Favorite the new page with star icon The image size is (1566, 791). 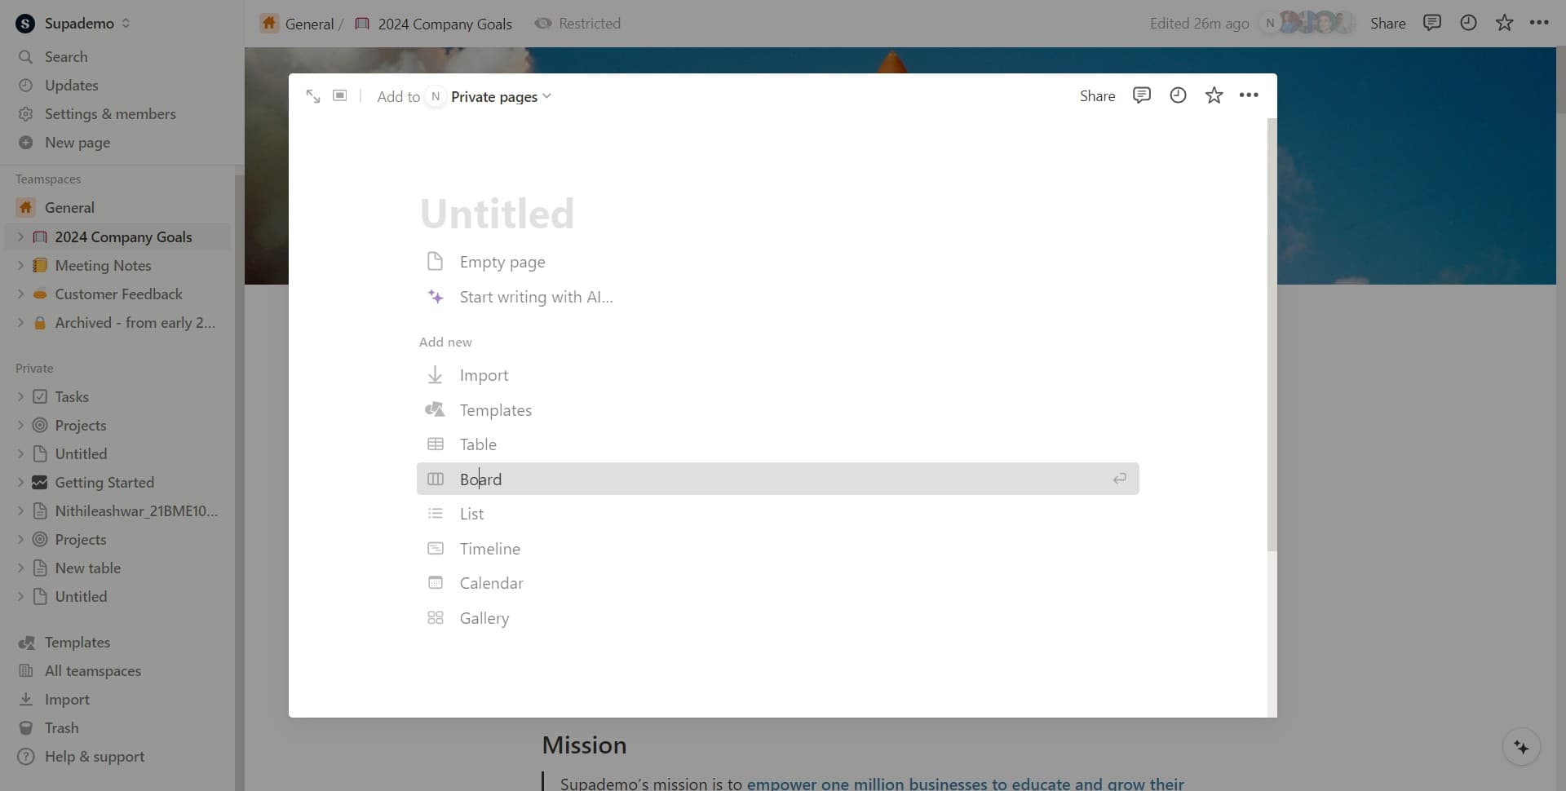click(1214, 95)
